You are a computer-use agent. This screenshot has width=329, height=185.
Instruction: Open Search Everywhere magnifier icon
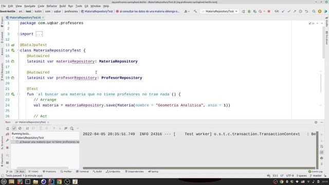314,11
